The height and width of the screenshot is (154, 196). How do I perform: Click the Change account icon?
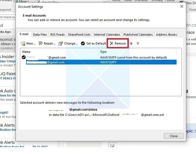[x=61, y=43]
